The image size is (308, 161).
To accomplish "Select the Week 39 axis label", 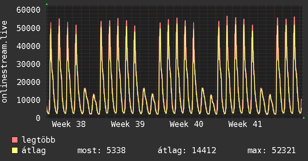I will tap(127, 124).
